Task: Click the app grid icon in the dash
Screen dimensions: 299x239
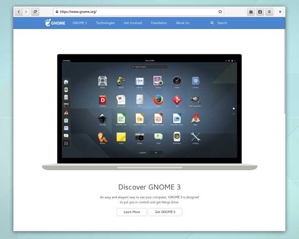Action: (66, 143)
